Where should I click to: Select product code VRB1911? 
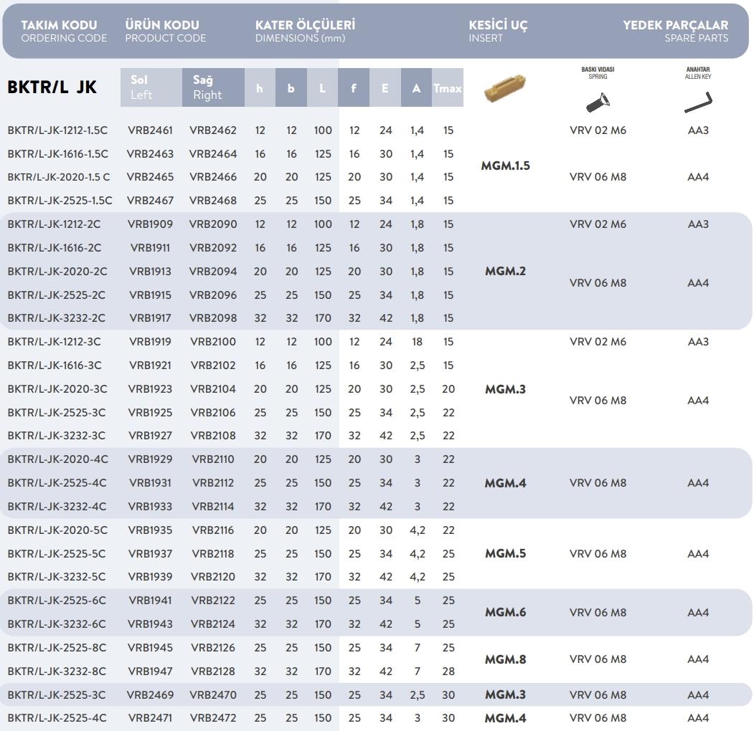(150, 247)
